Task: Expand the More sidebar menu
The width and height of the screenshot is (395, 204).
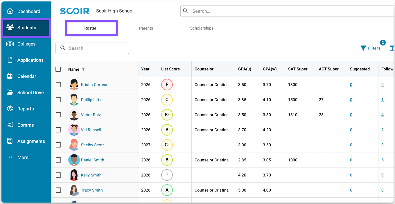Action: 23,157
